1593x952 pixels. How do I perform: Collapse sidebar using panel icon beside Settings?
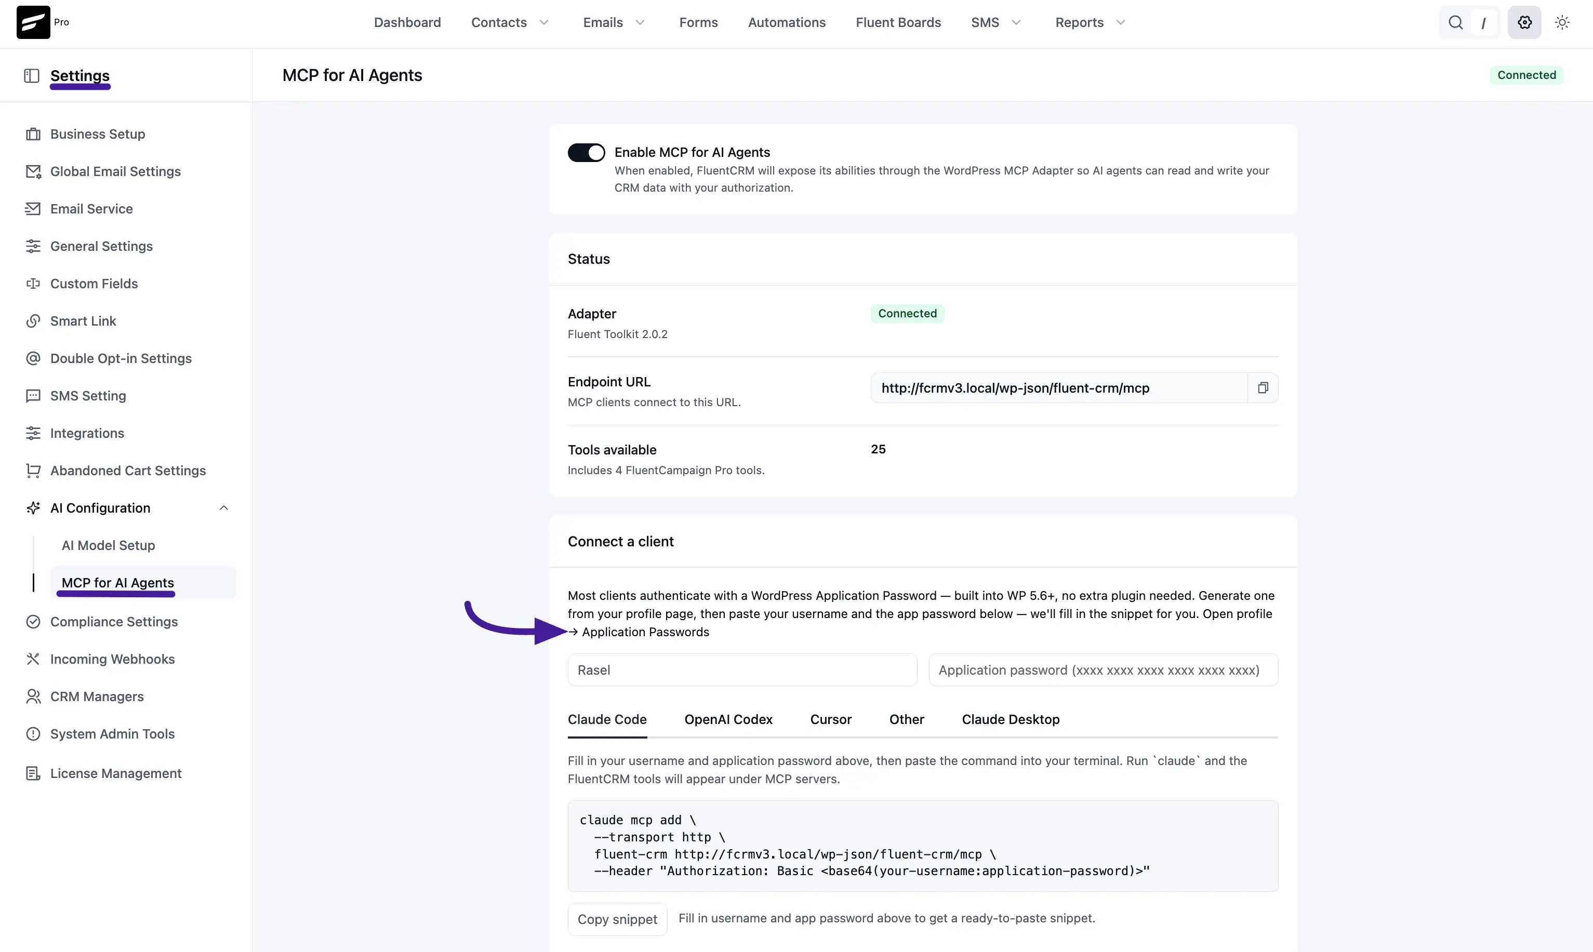[x=32, y=76]
